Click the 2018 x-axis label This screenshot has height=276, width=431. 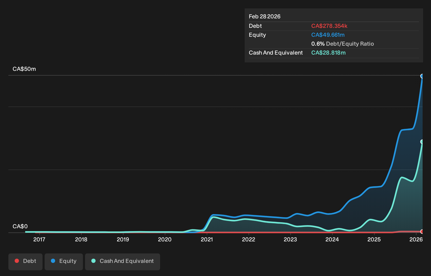[81, 239]
